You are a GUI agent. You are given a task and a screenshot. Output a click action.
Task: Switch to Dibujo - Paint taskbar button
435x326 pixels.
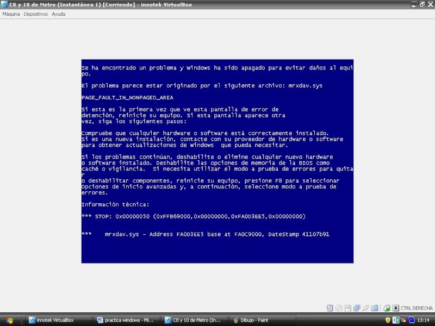click(263, 320)
